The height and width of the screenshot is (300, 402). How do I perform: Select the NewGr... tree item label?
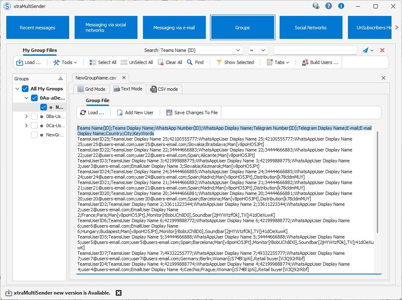[x=55, y=135]
